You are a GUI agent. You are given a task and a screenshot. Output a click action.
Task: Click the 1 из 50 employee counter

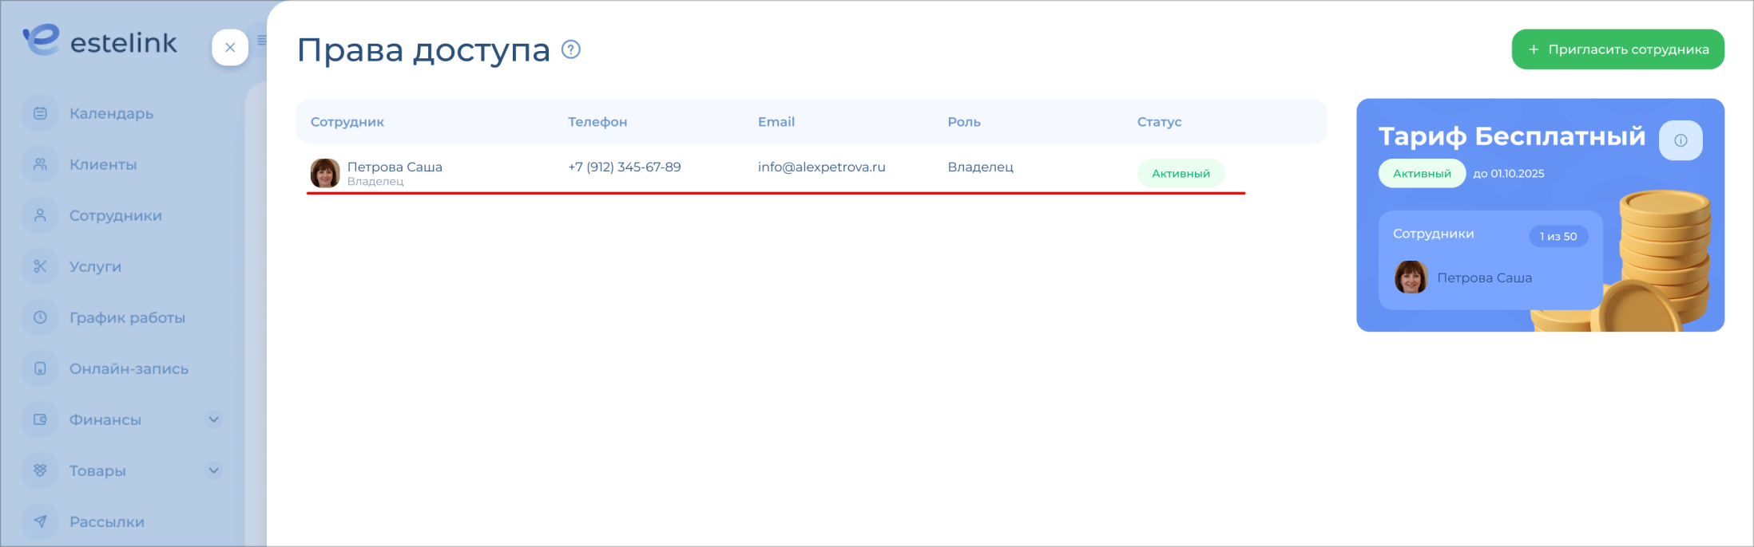1558,236
